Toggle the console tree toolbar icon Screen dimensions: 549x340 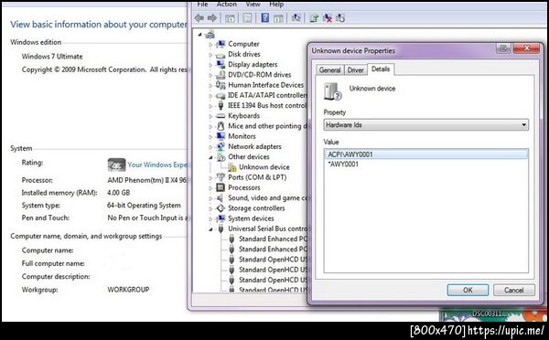(x=230, y=18)
